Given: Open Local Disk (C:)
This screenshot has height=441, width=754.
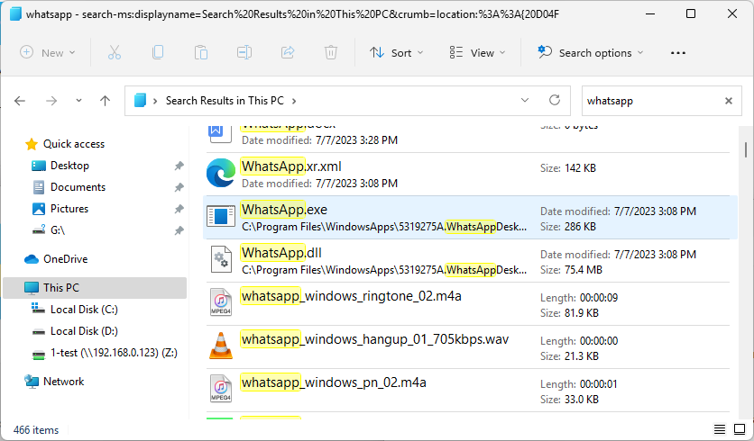Looking at the screenshot, I should (x=84, y=310).
